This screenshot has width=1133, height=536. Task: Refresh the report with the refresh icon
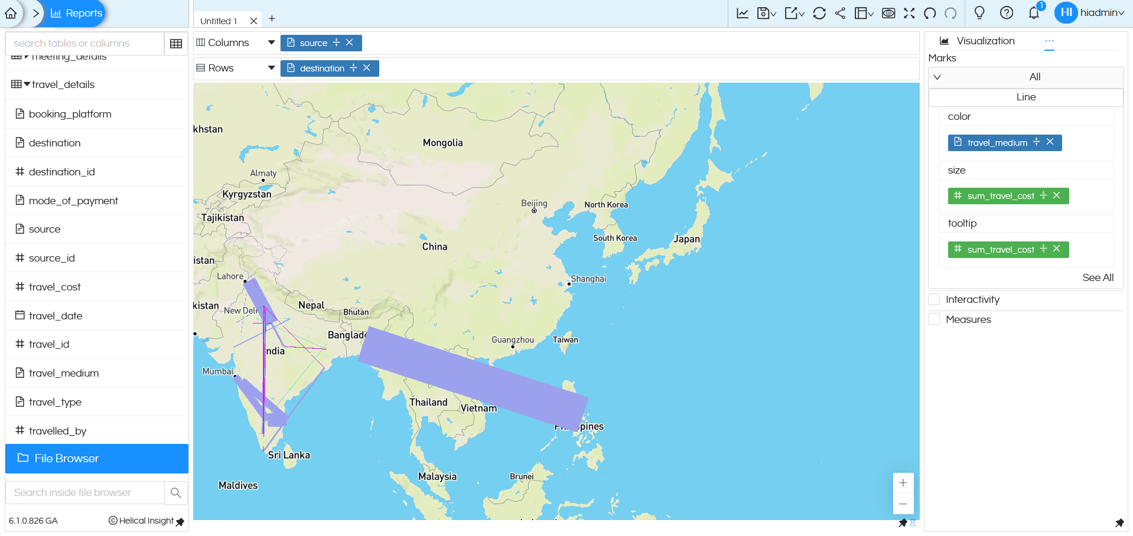coord(819,12)
